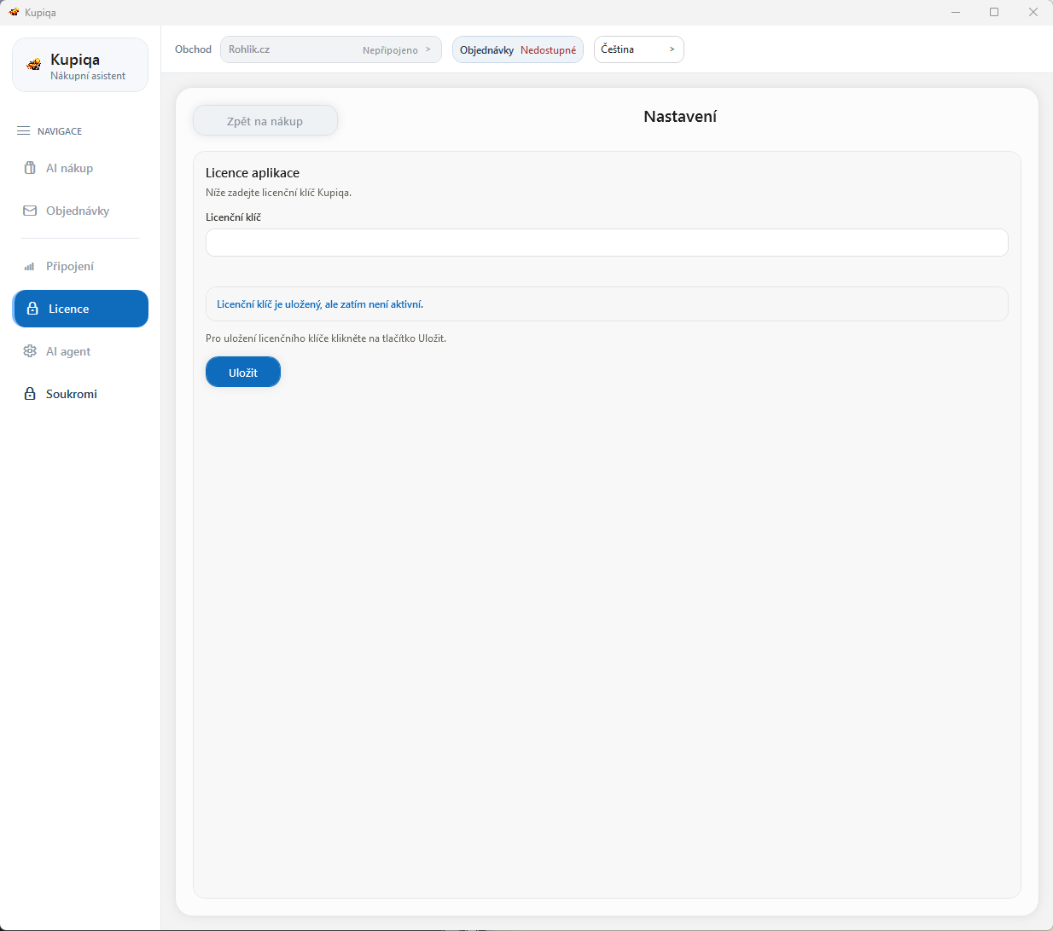Screen dimensions: 1053x931
Task: Click the Nepřipojeno status text
Action: (x=390, y=50)
